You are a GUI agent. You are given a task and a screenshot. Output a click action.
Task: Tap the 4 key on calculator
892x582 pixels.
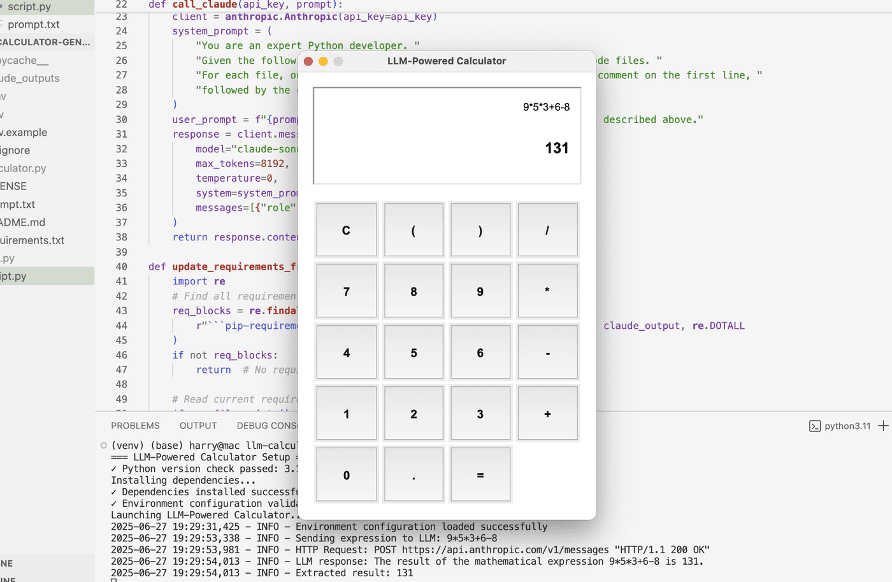pyautogui.click(x=347, y=353)
